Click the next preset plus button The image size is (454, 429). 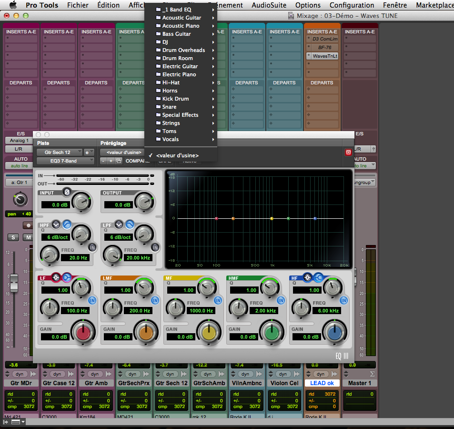(x=111, y=161)
